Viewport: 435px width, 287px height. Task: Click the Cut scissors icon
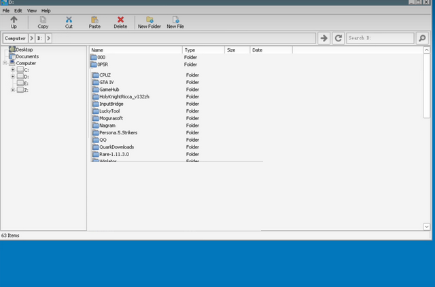click(69, 20)
